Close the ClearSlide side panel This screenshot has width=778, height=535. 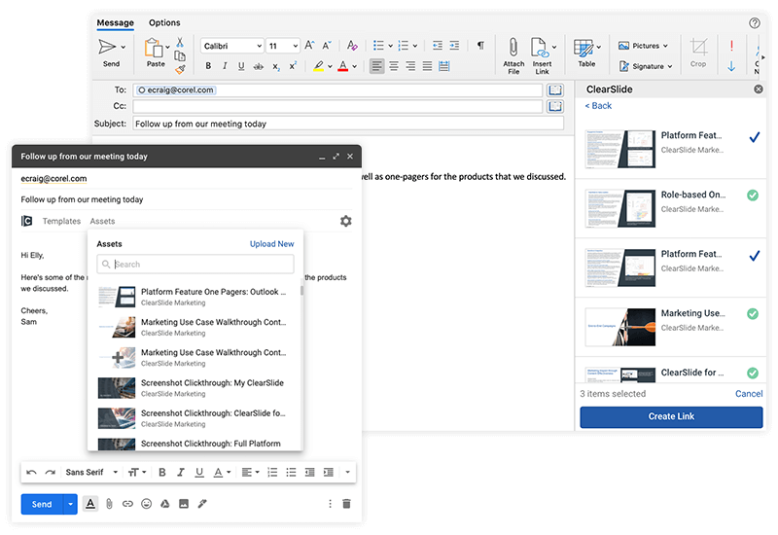759,89
